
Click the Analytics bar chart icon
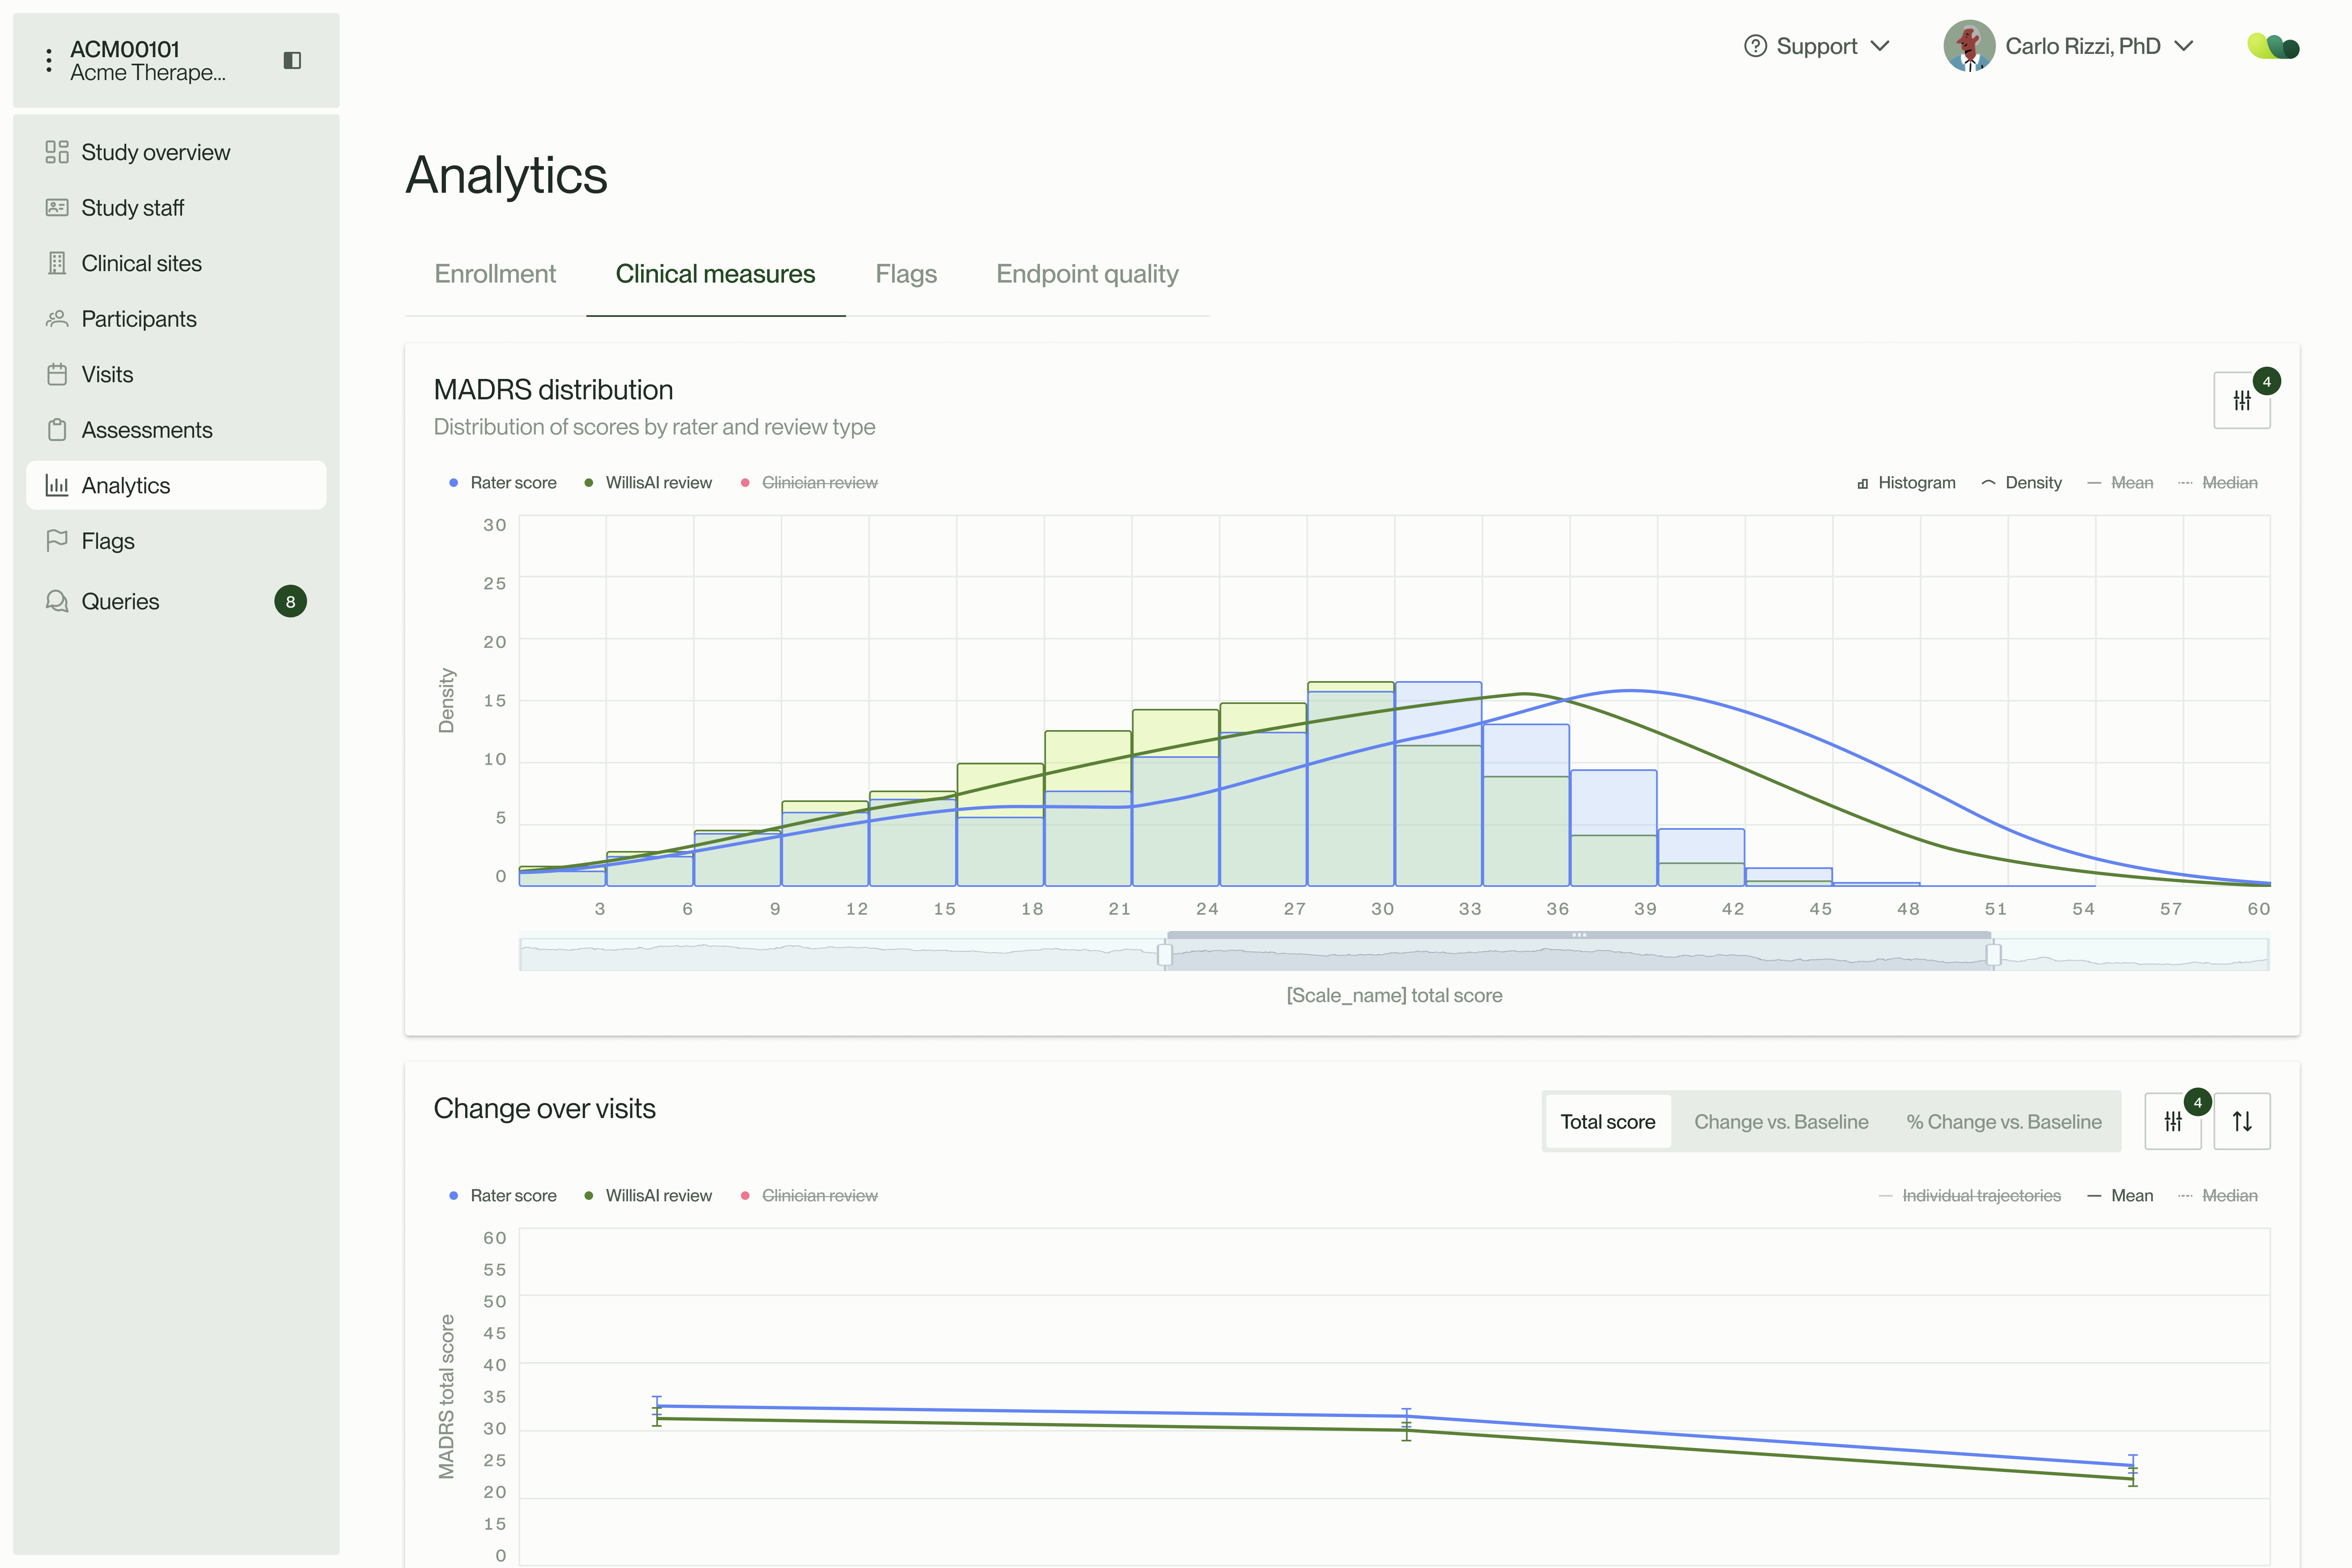pos(57,485)
